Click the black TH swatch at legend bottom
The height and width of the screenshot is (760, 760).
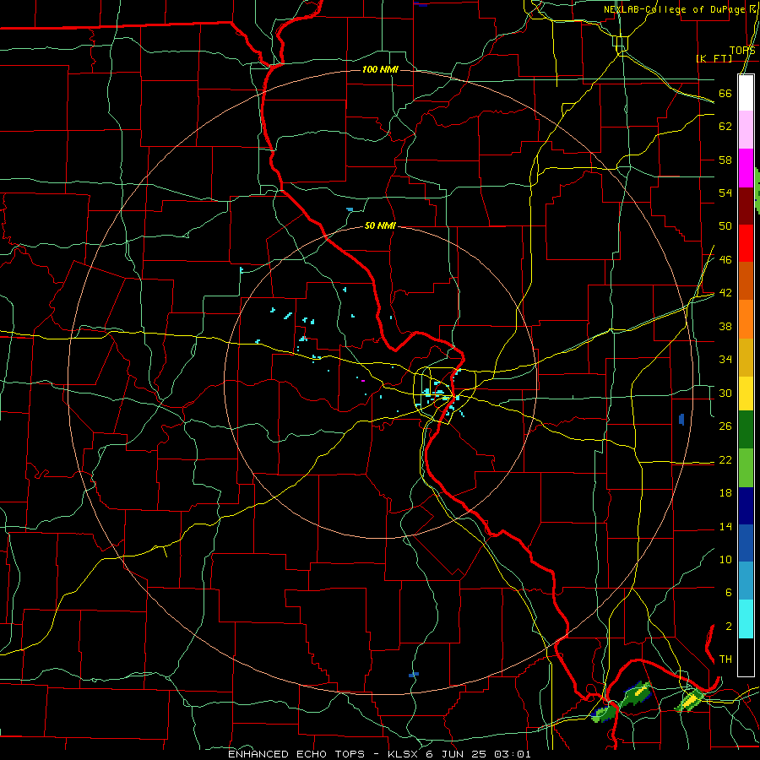pos(746,657)
